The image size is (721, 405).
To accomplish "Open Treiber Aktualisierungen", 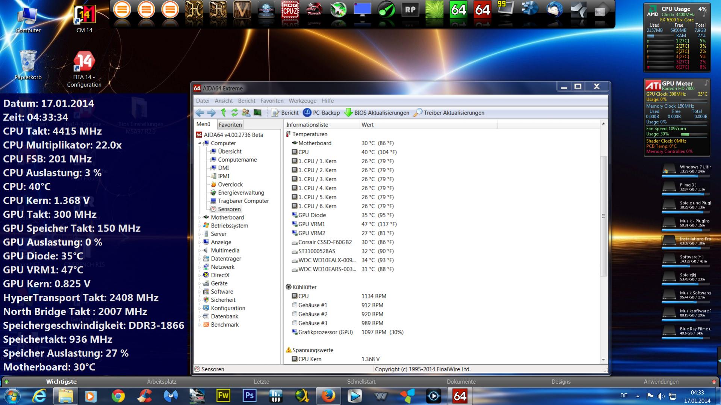I will [449, 113].
